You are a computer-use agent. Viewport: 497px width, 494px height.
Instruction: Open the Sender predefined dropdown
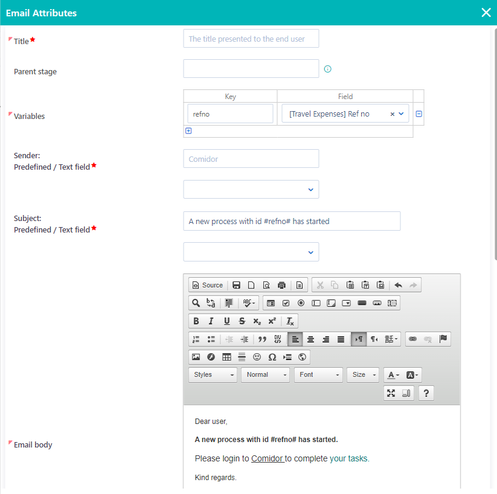(251, 189)
